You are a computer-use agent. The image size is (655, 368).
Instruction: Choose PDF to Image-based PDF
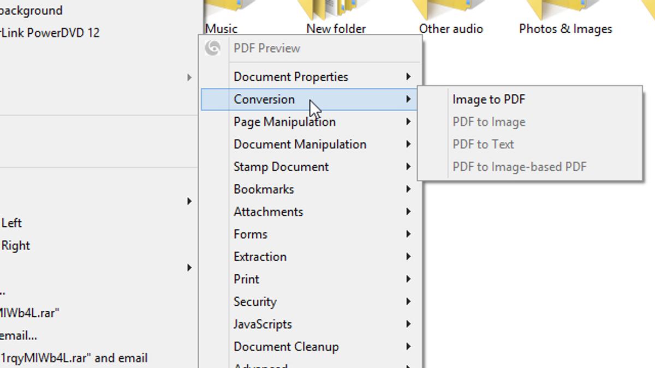519,167
